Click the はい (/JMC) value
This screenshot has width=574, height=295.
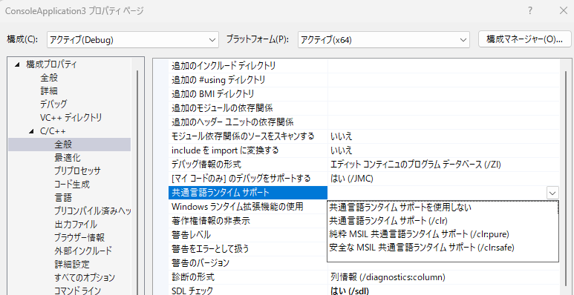351,179
